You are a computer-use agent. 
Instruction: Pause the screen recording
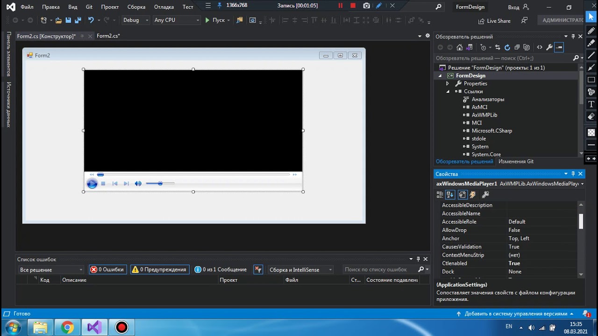pos(340,6)
